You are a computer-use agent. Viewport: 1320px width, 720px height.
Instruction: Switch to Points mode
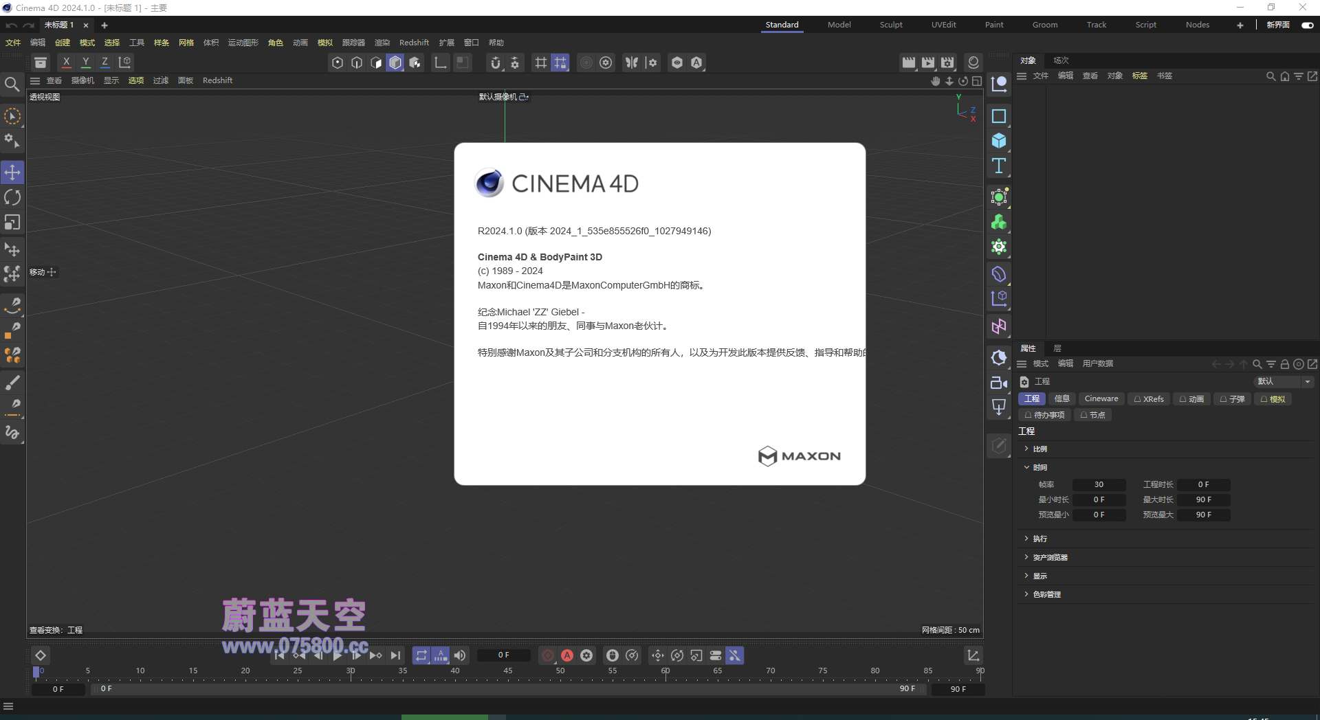338,63
